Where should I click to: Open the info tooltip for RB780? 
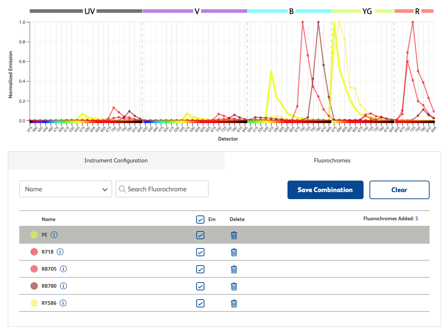tap(63, 286)
